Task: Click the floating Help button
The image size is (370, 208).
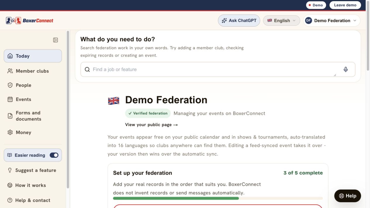Action: (x=347, y=196)
